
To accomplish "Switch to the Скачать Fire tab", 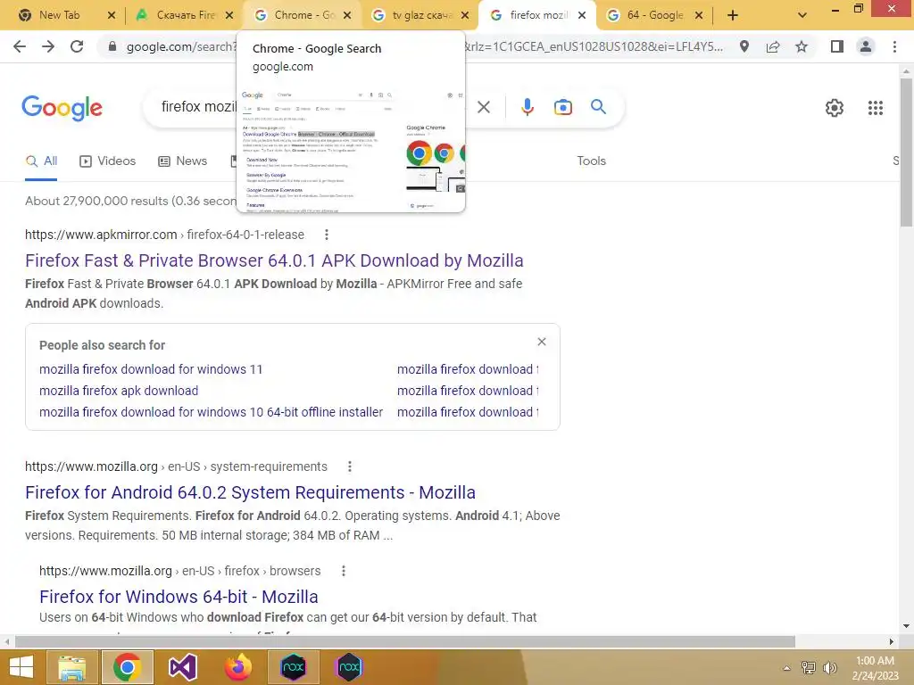I will (186, 15).
